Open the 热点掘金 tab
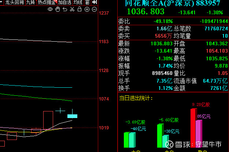This screenshot has width=229, height=152. [x=47, y=2]
